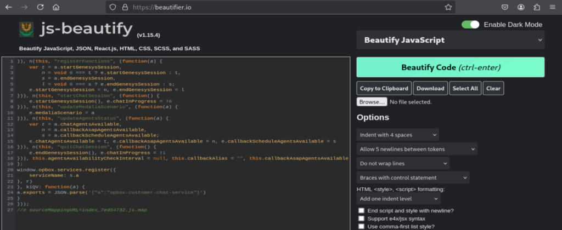Bookmark this page with the star icon

click(x=448, y=7)
